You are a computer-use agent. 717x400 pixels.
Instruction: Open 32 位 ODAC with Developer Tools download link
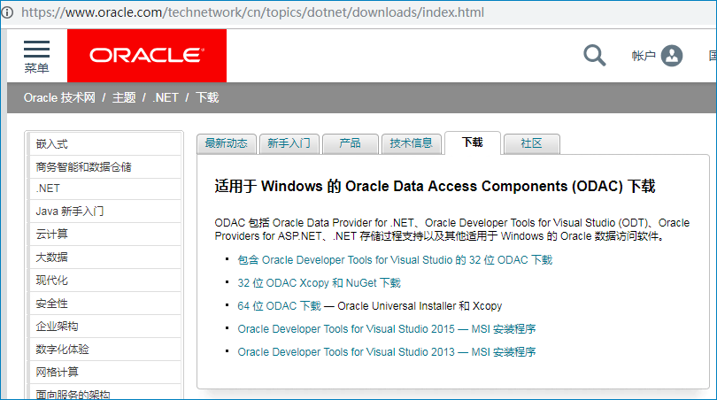(395, 260)
